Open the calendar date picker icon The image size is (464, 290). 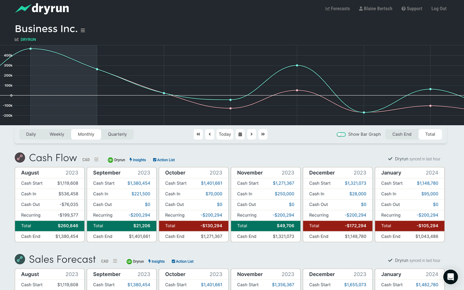tap(240, 134)
